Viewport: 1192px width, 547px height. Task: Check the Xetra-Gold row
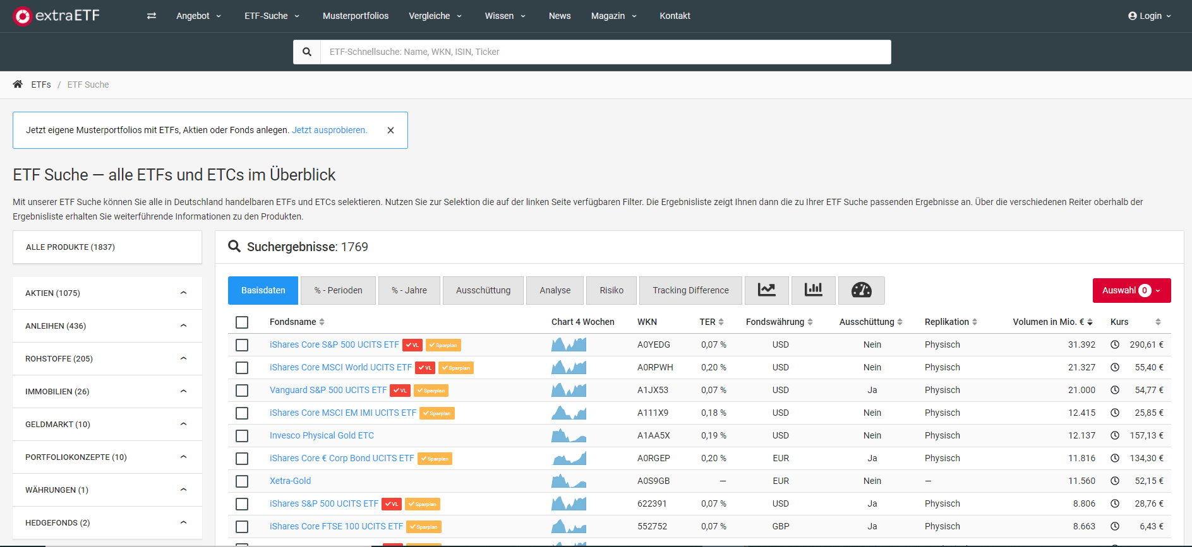pos(242,481)
